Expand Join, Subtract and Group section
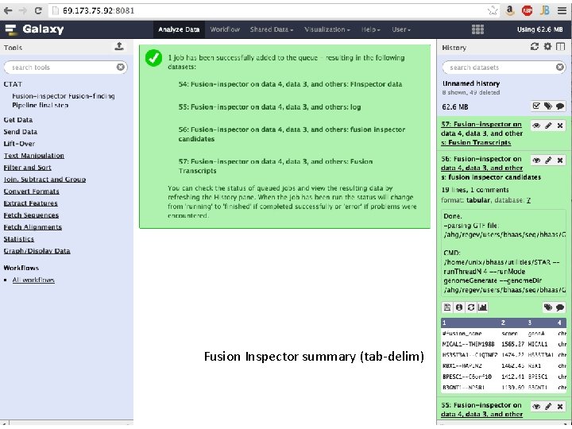Viewport: 572px width, 429px height. tap(44, 180)
